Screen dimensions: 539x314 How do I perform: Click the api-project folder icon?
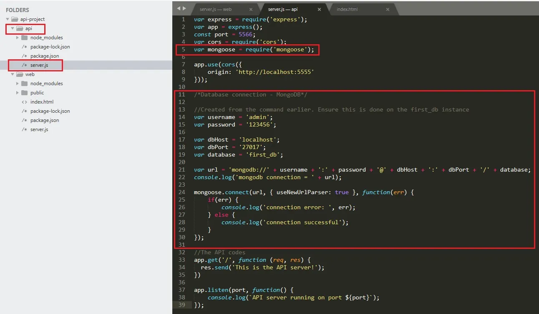click(15, 19)
